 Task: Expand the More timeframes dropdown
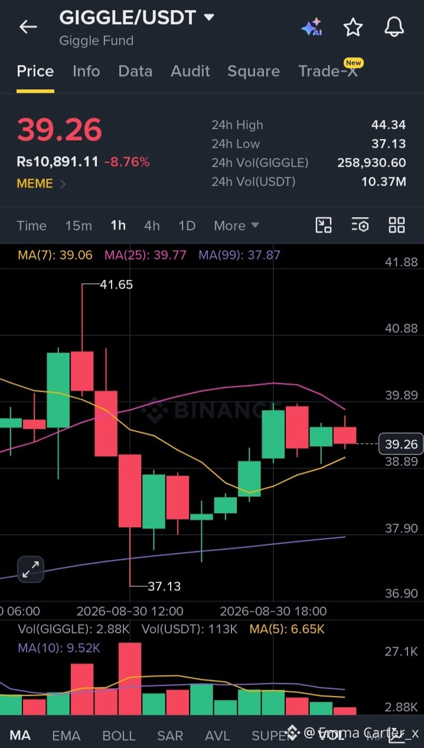pos(236,225)
